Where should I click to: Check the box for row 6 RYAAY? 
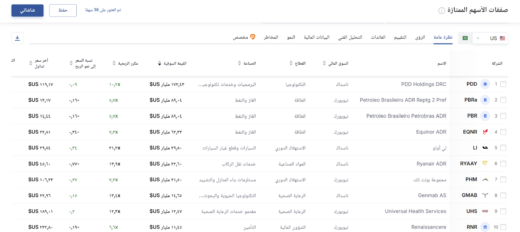coord(503,164)
